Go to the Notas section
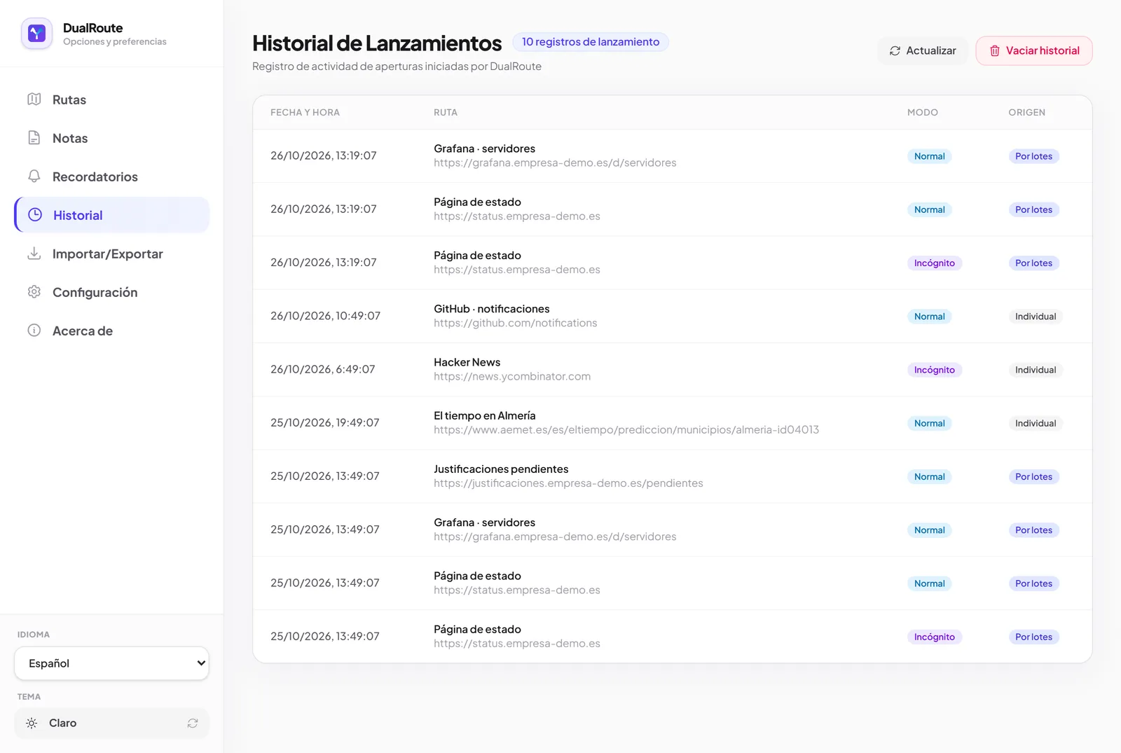 click(111, 138)
